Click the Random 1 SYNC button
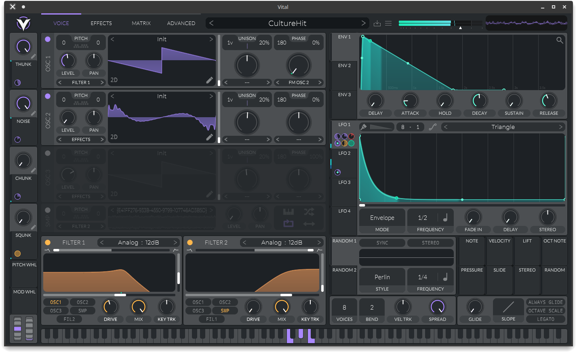The height and width of the screenshot is (352, 577). (382, 243)
